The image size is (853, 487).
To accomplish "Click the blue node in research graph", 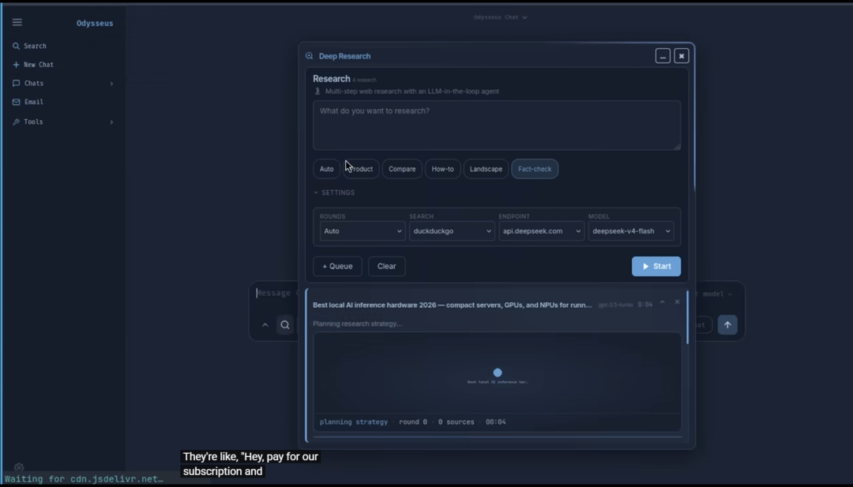I will tap(498, 373).
